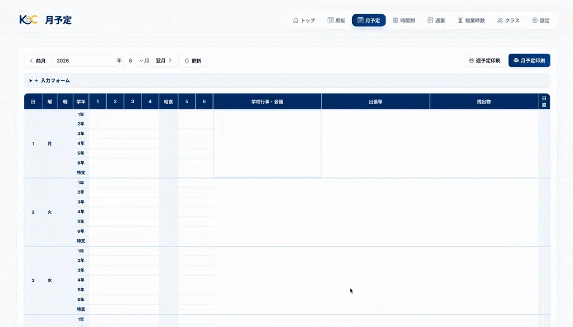Switch to the クラス tab
Screen dimensions: 573x327
(509, 20)
